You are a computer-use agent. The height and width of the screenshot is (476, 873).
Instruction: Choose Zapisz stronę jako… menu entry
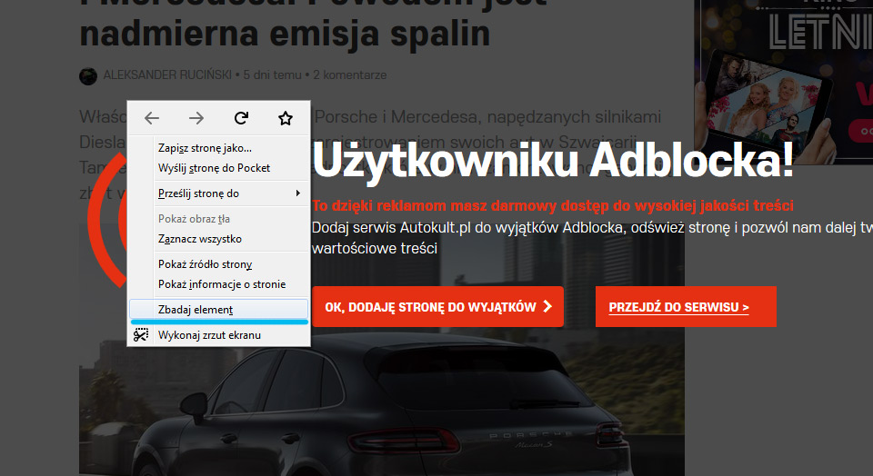[x=219, y=148]
